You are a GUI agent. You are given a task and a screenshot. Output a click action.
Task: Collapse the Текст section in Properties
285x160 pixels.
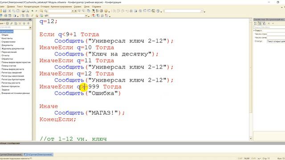[254, 31]
